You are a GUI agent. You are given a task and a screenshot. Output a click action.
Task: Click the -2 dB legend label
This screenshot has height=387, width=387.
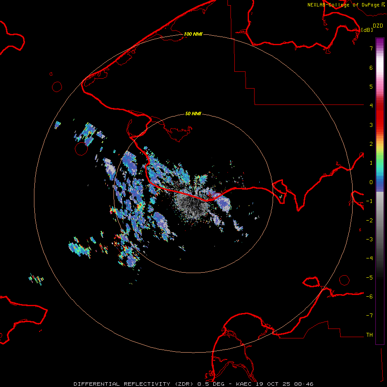(369, 221)
